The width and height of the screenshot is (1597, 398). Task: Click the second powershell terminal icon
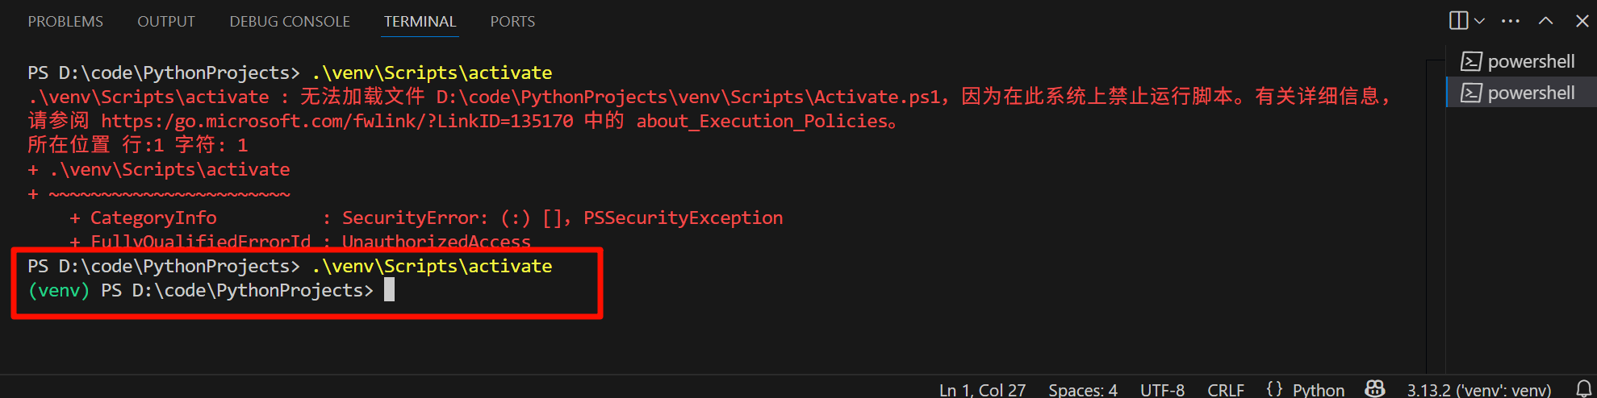click(x=1471, y=93)
